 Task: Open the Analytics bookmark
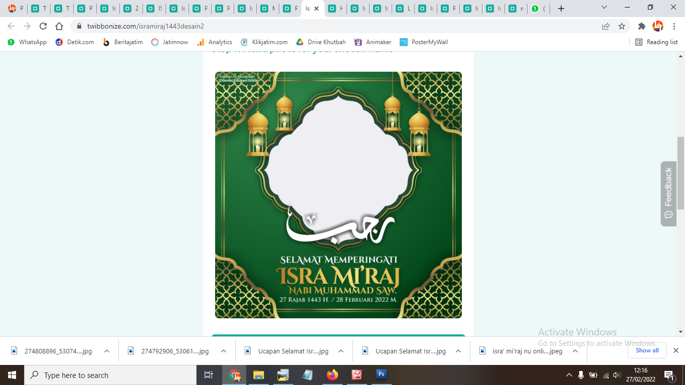coord(215,42)
